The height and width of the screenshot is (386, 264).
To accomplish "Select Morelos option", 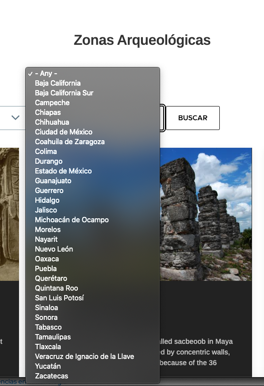I will (x=93, y=230).
